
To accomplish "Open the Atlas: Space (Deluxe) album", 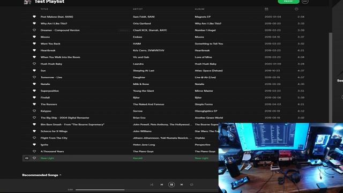I will [208, 70].
